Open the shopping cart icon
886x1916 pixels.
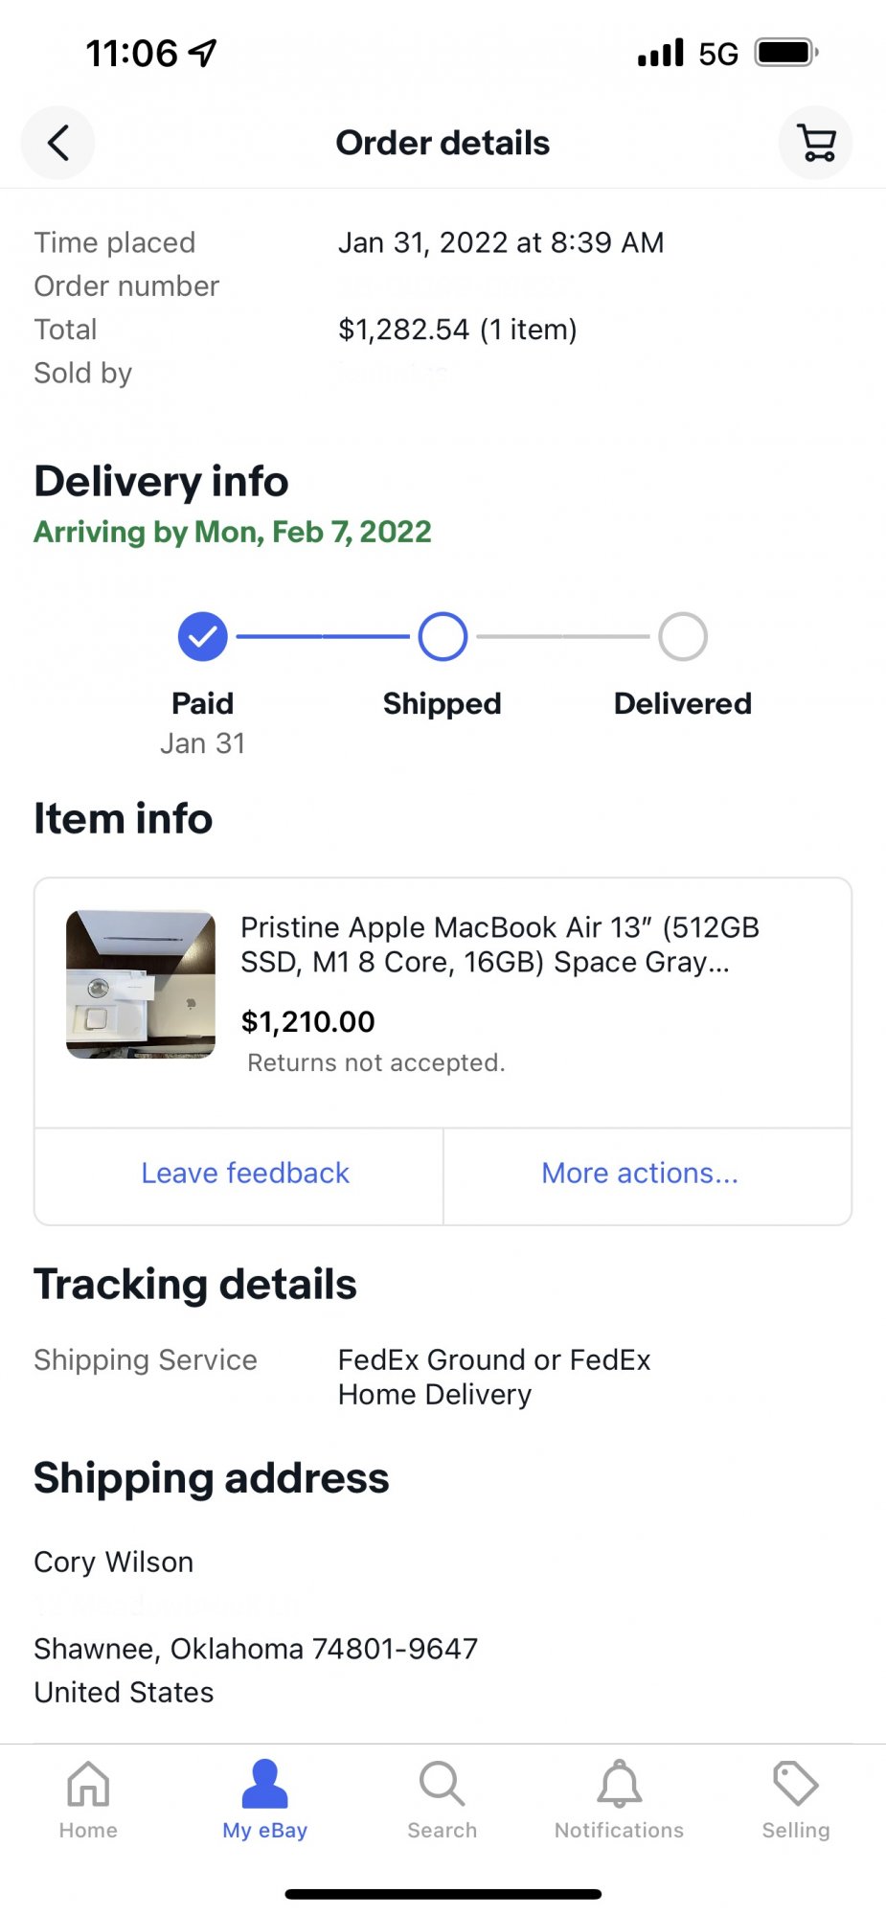click(x=816, y=143)
